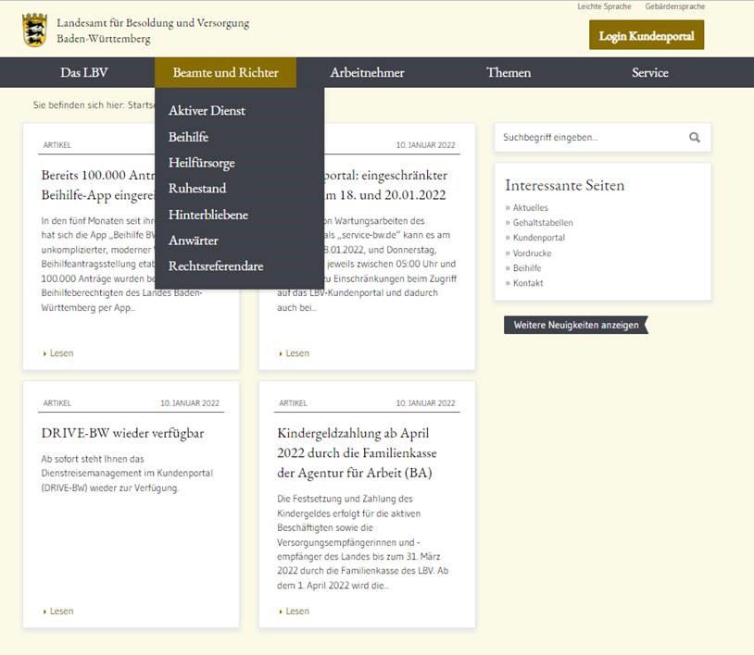
Task: Open the Login Kundenportal button
Action: (647, 36)
